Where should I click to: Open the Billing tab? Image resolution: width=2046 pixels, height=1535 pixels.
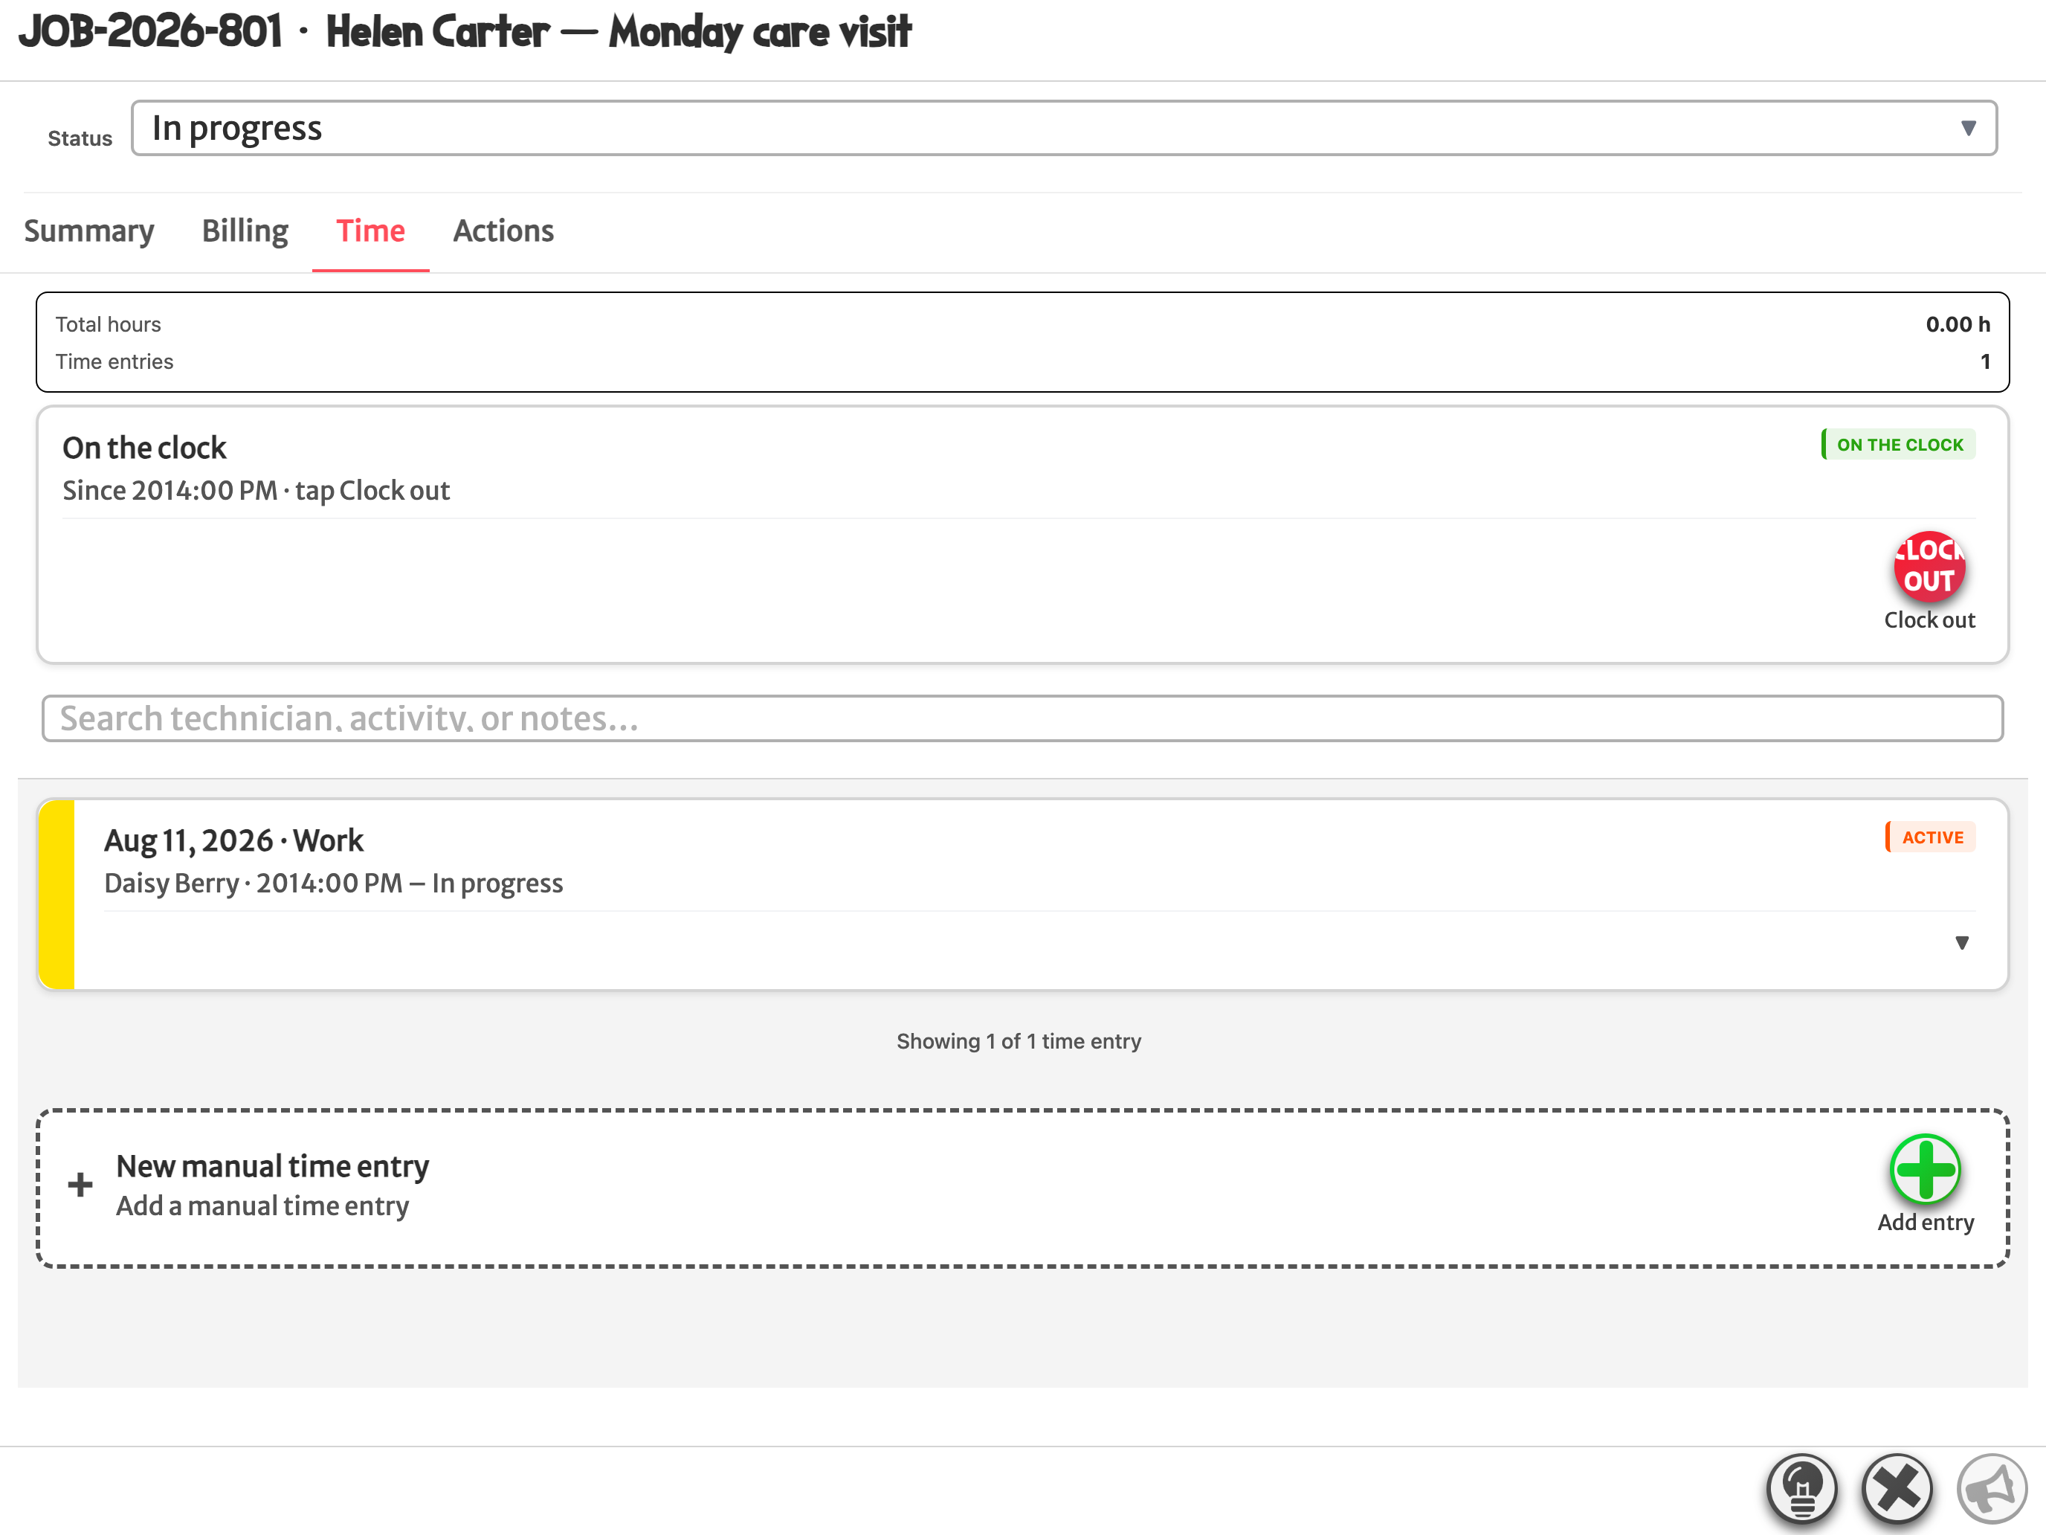click(245, 231)
